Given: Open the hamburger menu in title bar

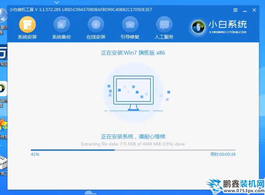Looking at the screenshot, I should [235, 10].
